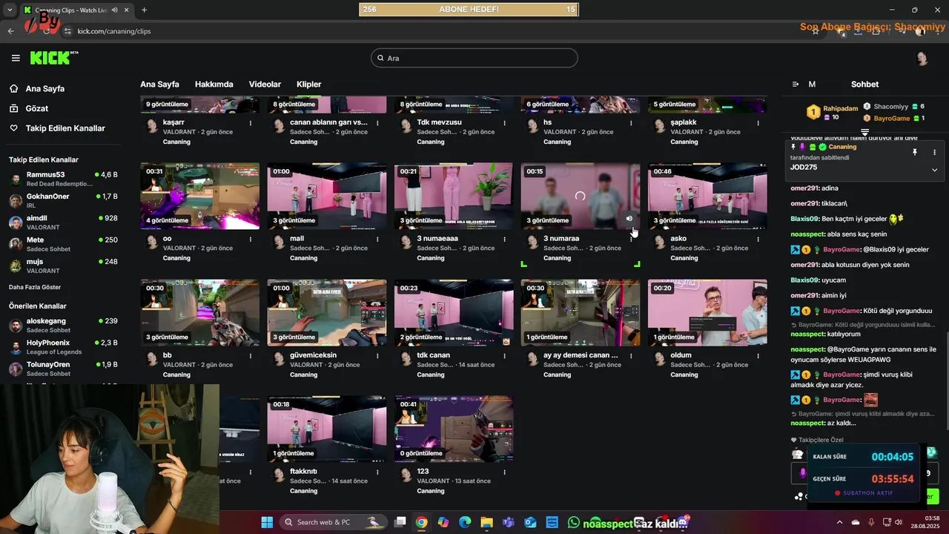949x534 pixels.
Task: Click the 'Ara' search field
Action: coord(474,58)
